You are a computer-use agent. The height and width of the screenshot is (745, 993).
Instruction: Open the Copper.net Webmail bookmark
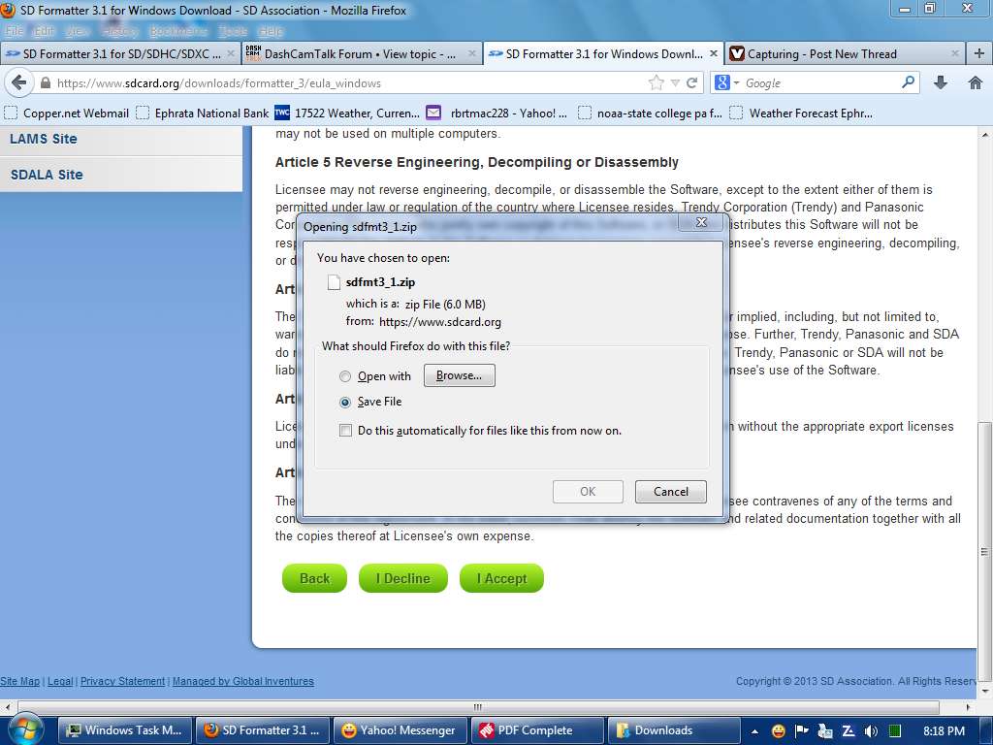pos(67,113)
